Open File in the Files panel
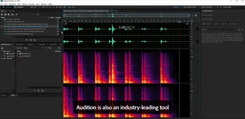 pos(2,14)
